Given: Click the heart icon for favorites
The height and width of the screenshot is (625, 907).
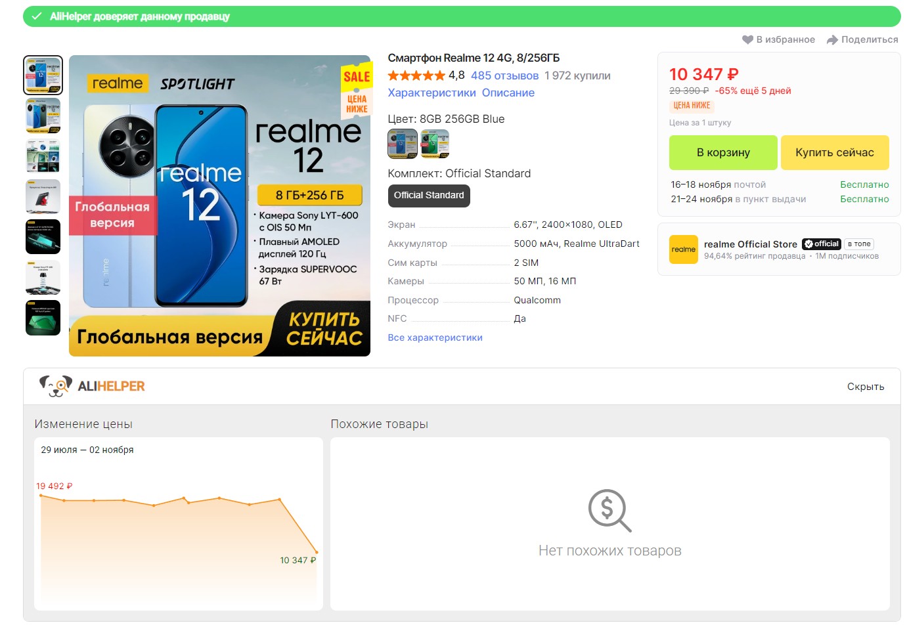Looking at the screenshot, I should 747,40.
